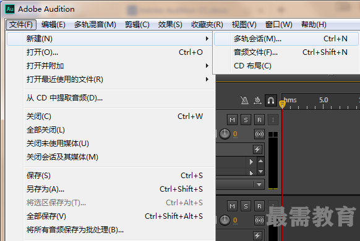Adjust second track volume knob

coord(225,221)
